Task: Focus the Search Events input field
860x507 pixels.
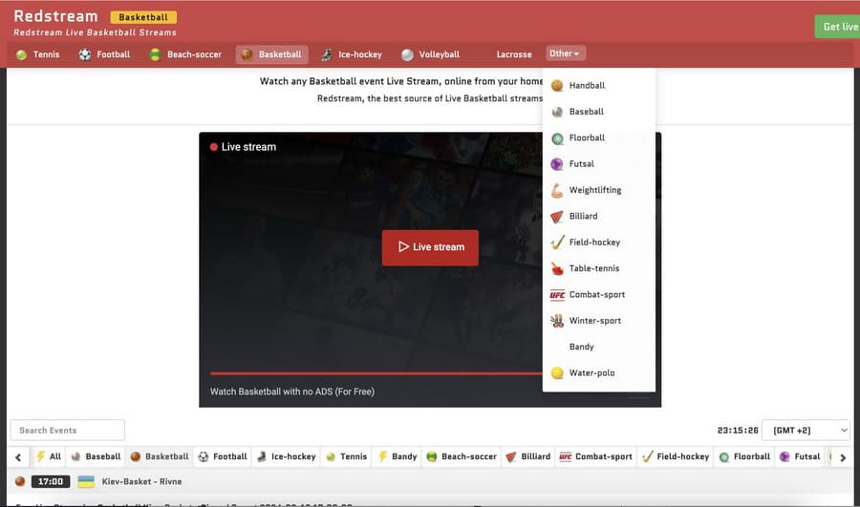Action: tap(67, 431)
